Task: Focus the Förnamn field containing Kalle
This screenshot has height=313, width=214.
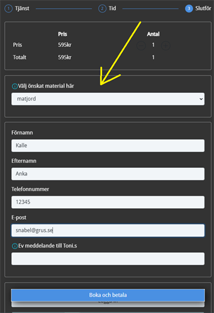Action: 108,146
